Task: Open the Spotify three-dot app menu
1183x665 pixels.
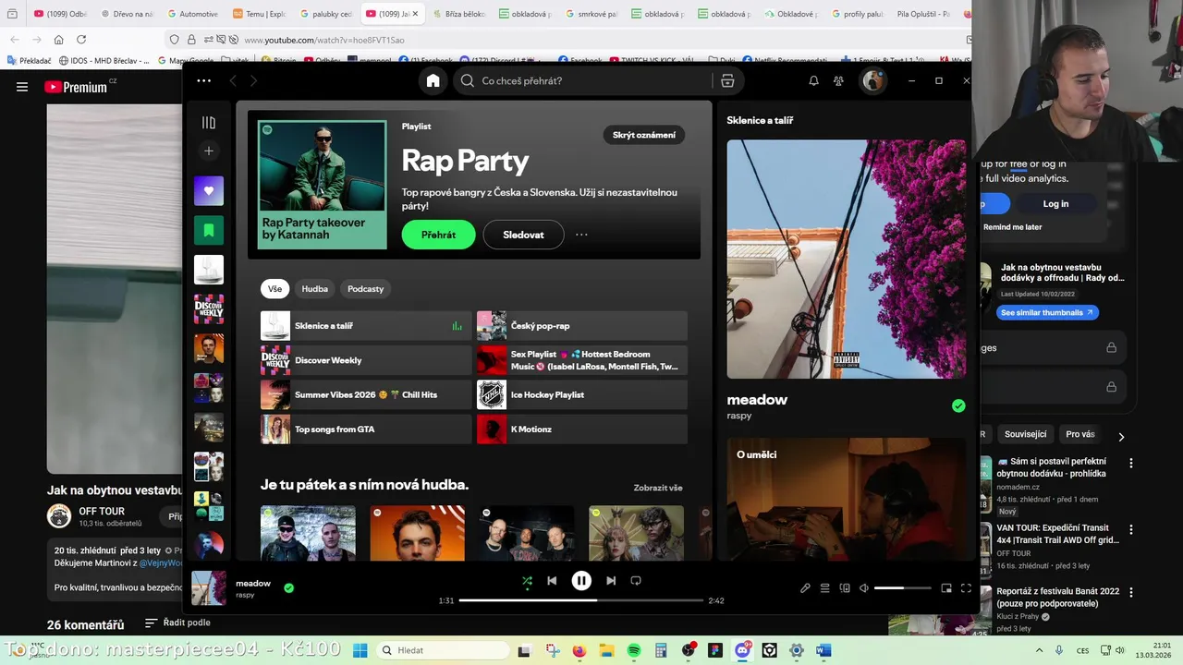Action: pos(203,81)
